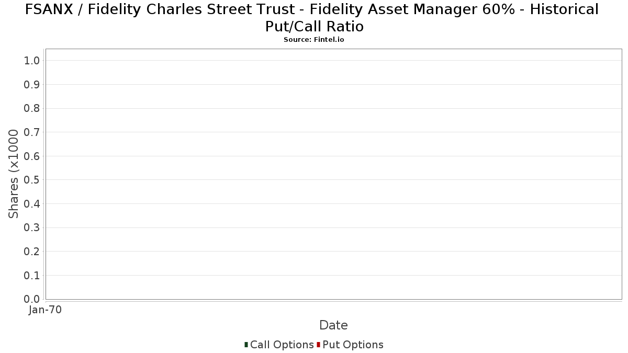Screen dimensions: 628x353
Task: Toggle the Put Options series label
Action: point(353,345)
